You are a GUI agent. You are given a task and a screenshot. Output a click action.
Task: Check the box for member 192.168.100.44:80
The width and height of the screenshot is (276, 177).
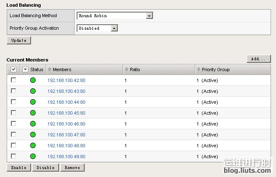point(13,102)
